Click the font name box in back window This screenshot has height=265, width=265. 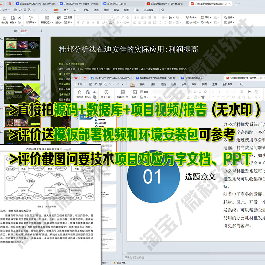[x=89, y=17]
